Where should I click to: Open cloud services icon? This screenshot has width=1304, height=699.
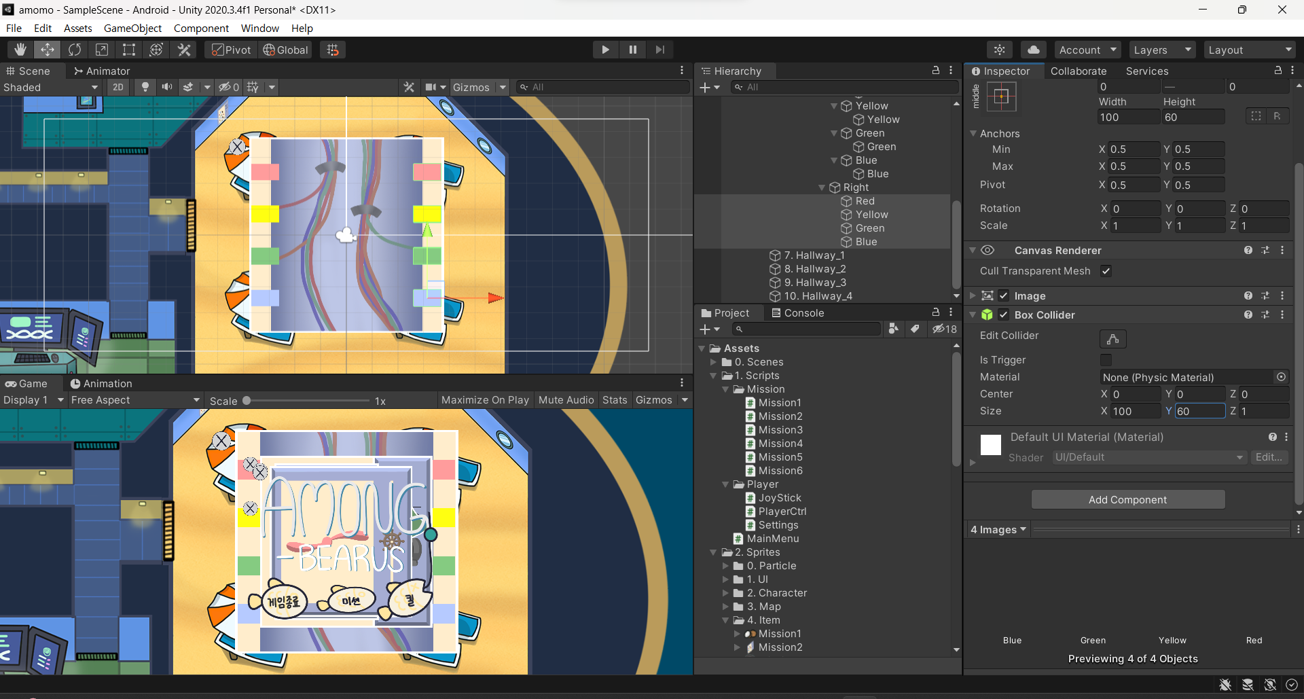tap(1033, 50)
